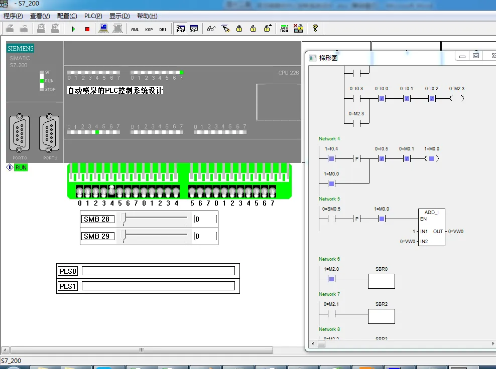Viewport: 496px width, 369px height.
Task: Open the PLC(P) menu
Action: [x=93, y=16]
